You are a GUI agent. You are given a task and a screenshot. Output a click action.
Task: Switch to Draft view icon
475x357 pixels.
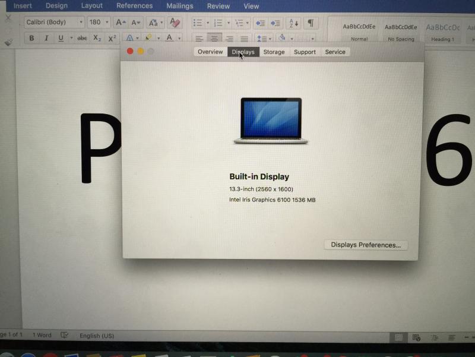(x=452, y=337)
